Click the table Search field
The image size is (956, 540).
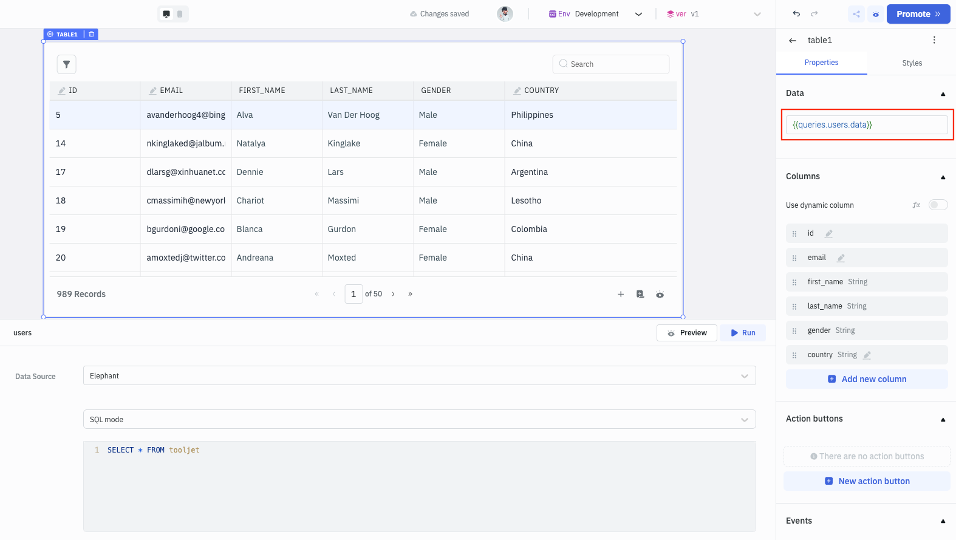[x=611, y=64]
